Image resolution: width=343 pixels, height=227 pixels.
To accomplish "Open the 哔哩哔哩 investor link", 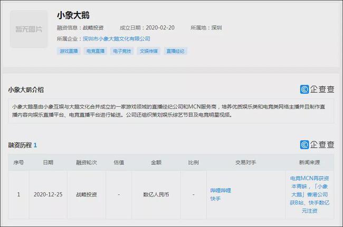I will click(x=221, y=190).
